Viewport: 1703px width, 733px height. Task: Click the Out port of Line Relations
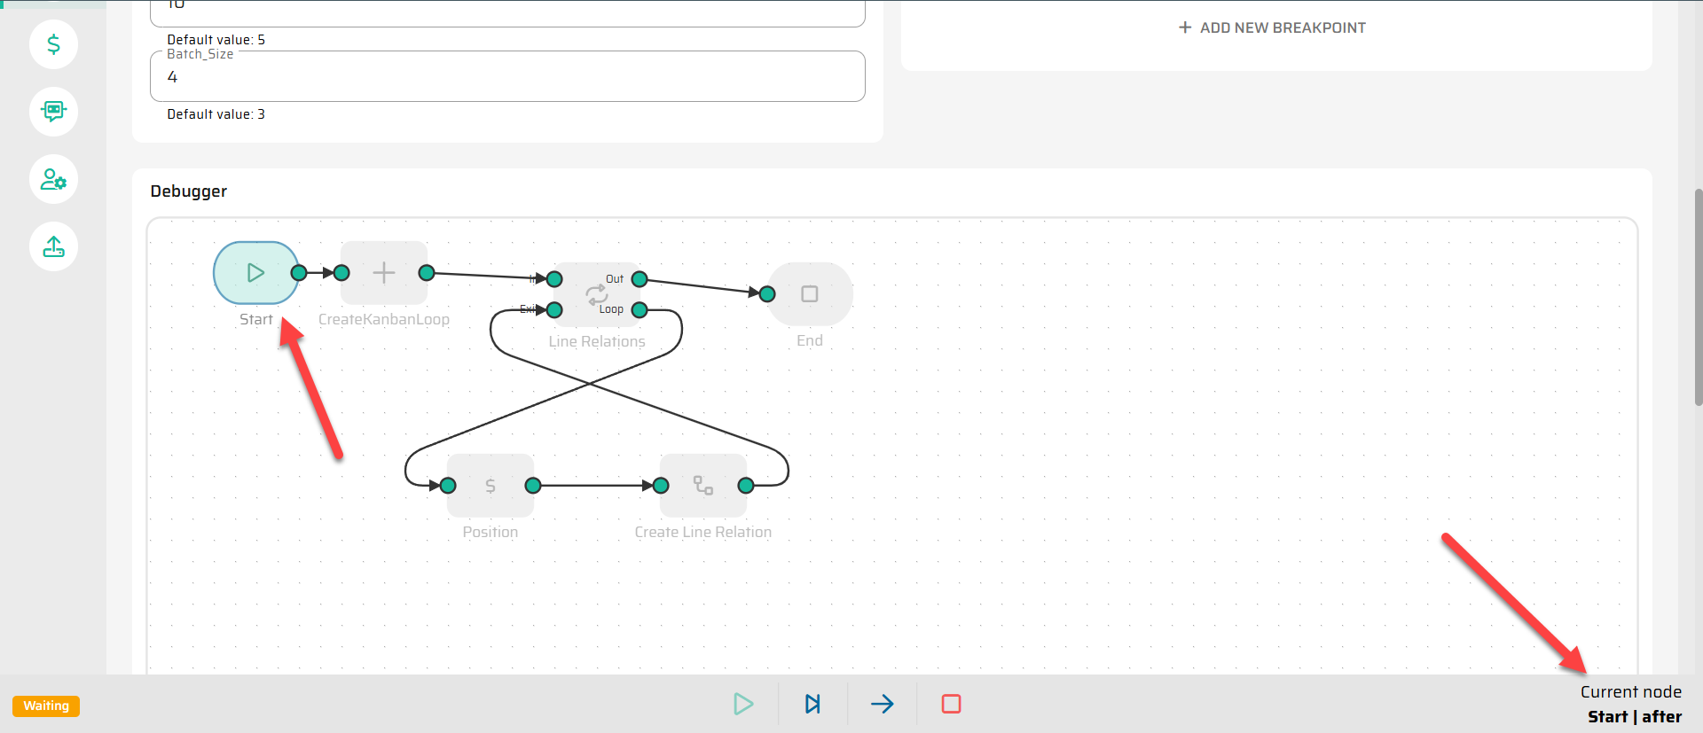640,279
